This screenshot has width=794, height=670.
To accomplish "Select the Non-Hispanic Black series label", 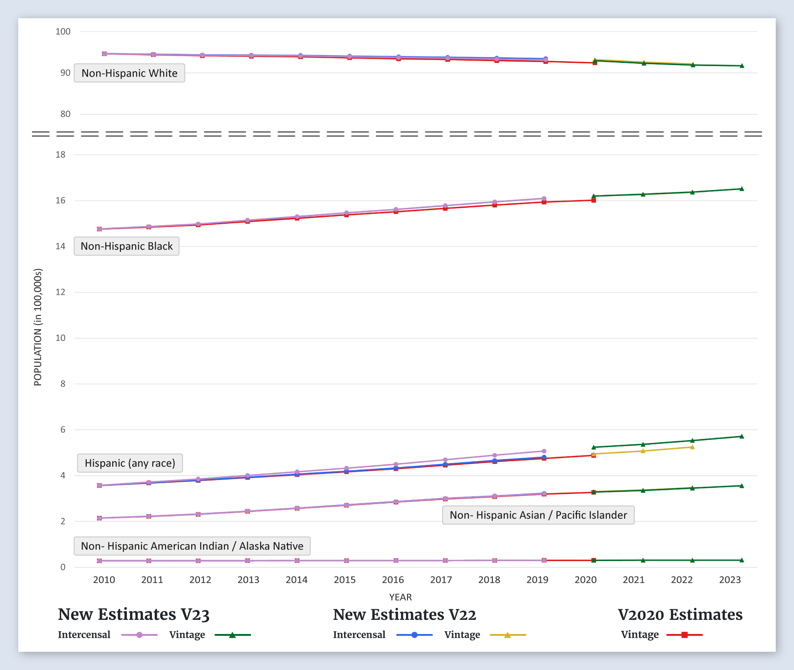I will (x=127, y=246).
